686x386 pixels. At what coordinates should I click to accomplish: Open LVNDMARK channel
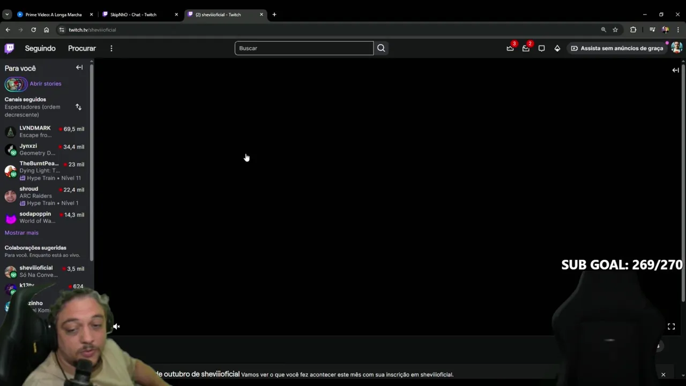(x=44, y=131)
